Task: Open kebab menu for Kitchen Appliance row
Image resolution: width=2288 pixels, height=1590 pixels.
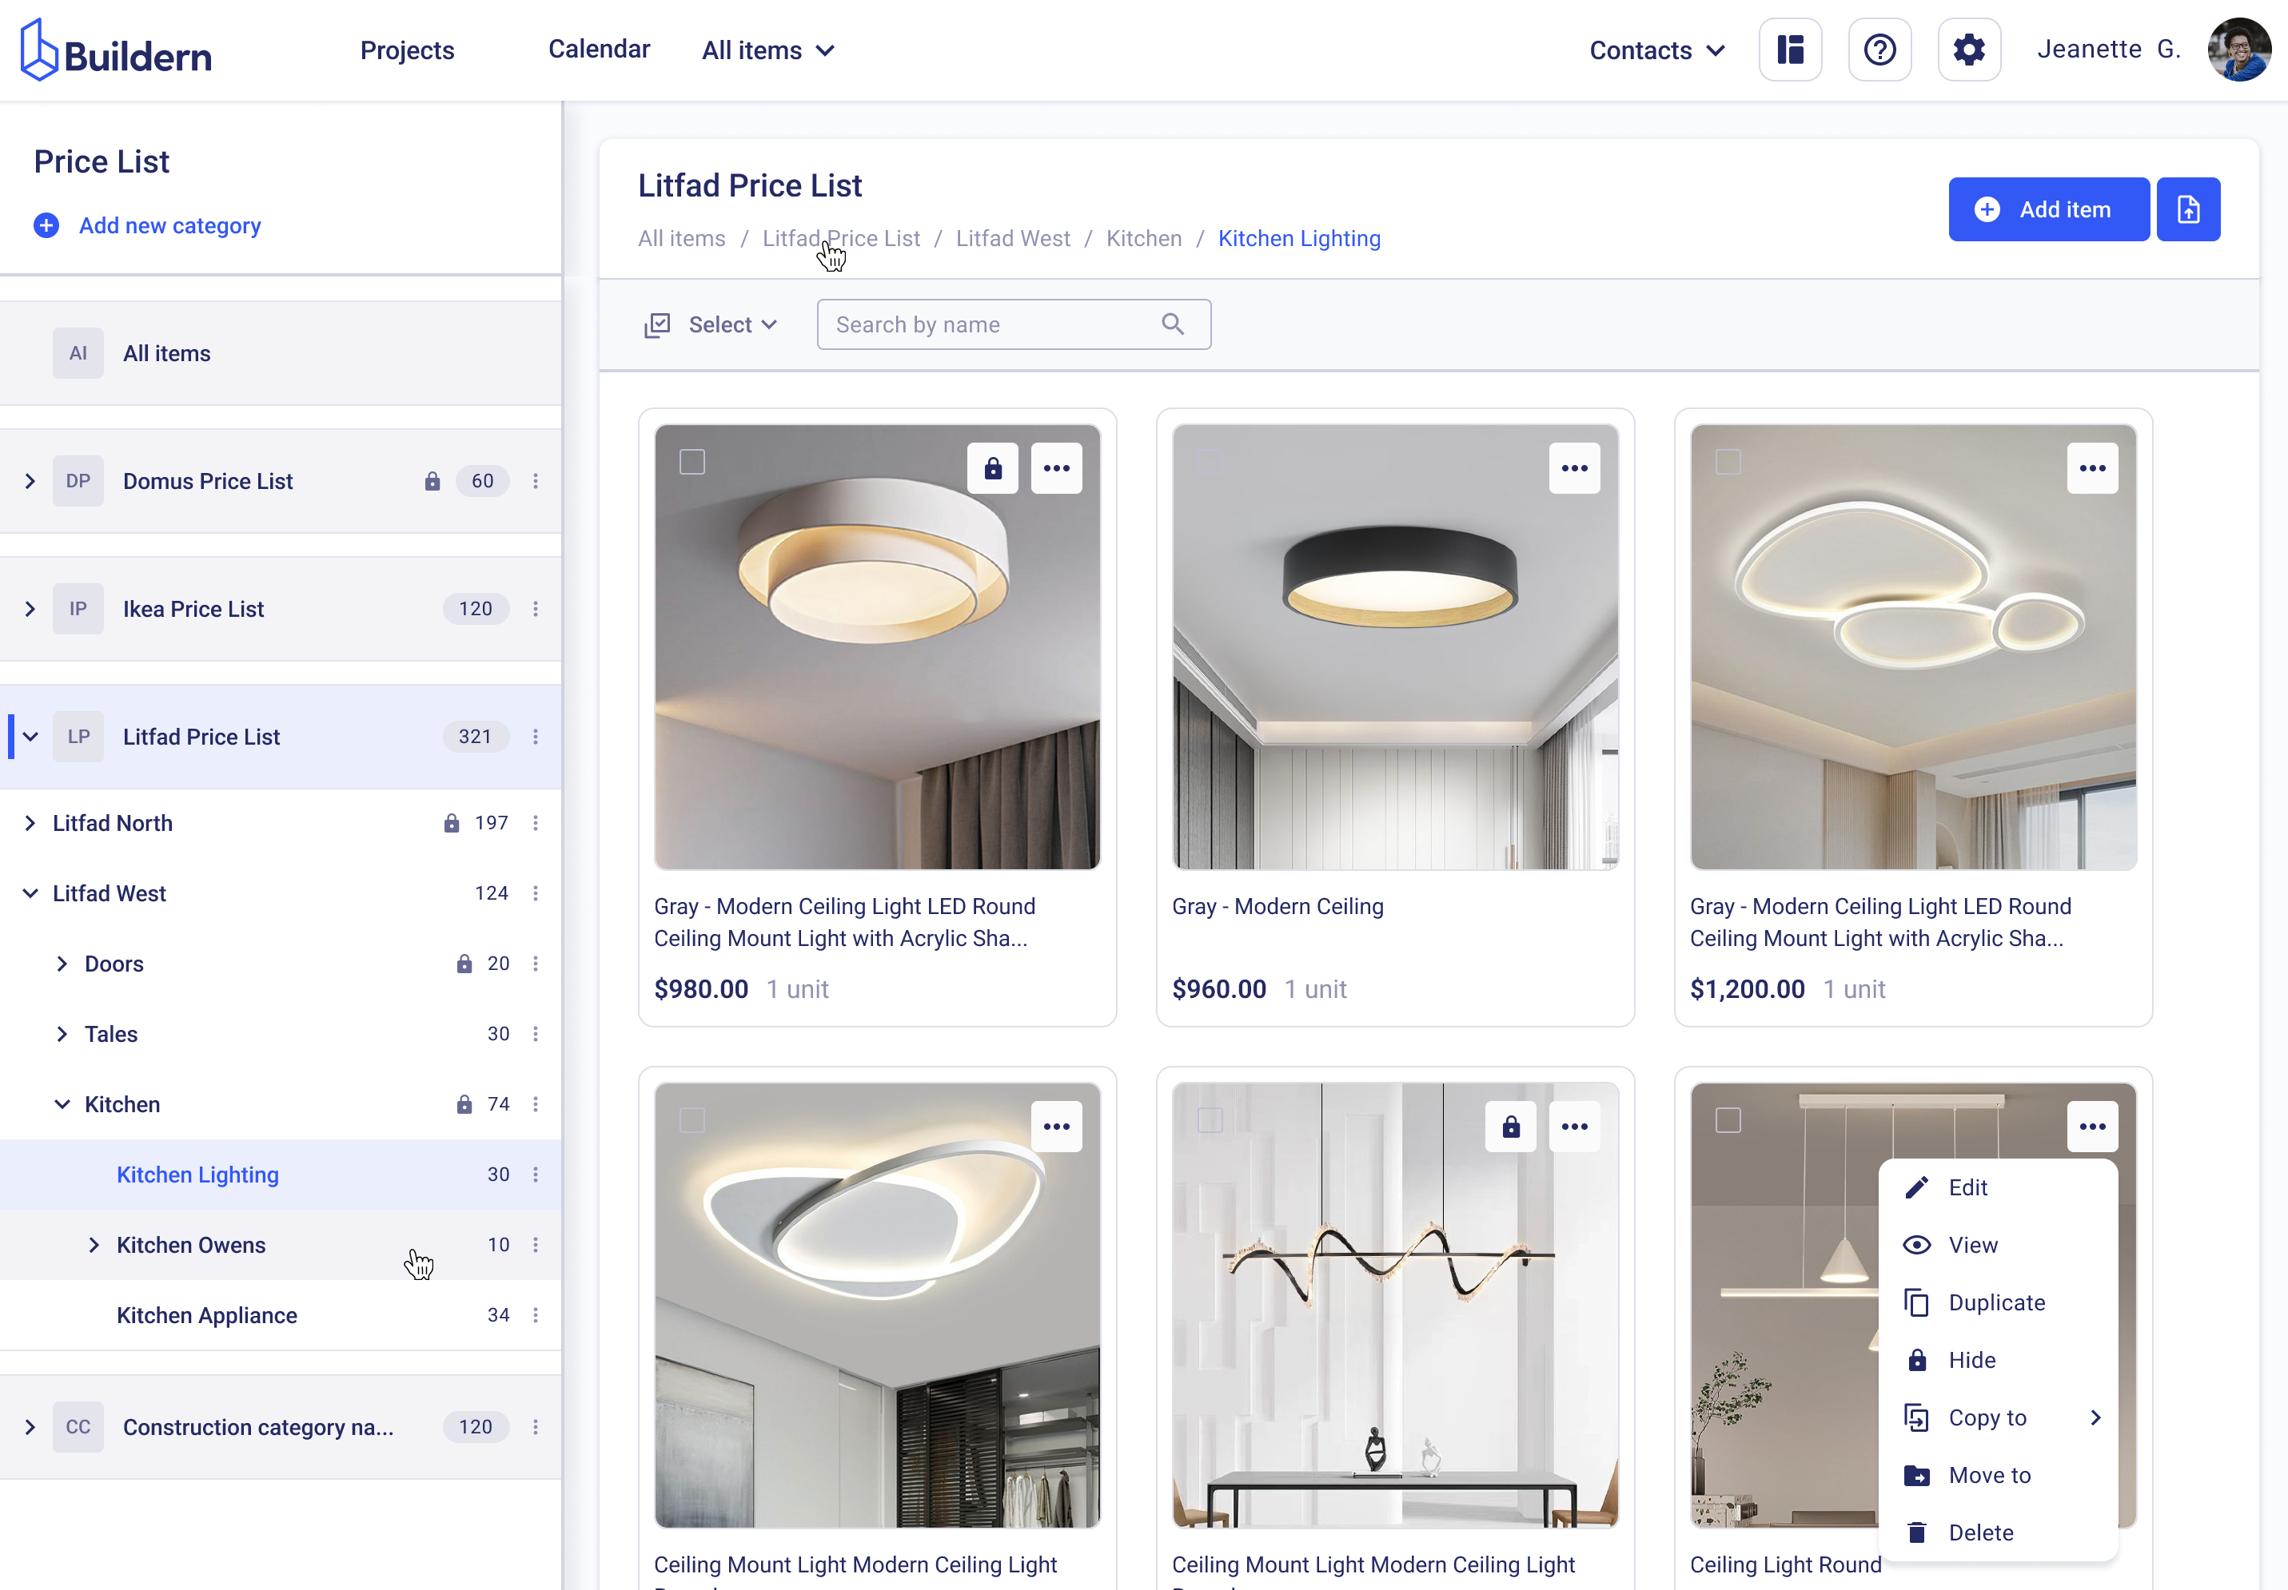Action: (x=535, y=1315)
